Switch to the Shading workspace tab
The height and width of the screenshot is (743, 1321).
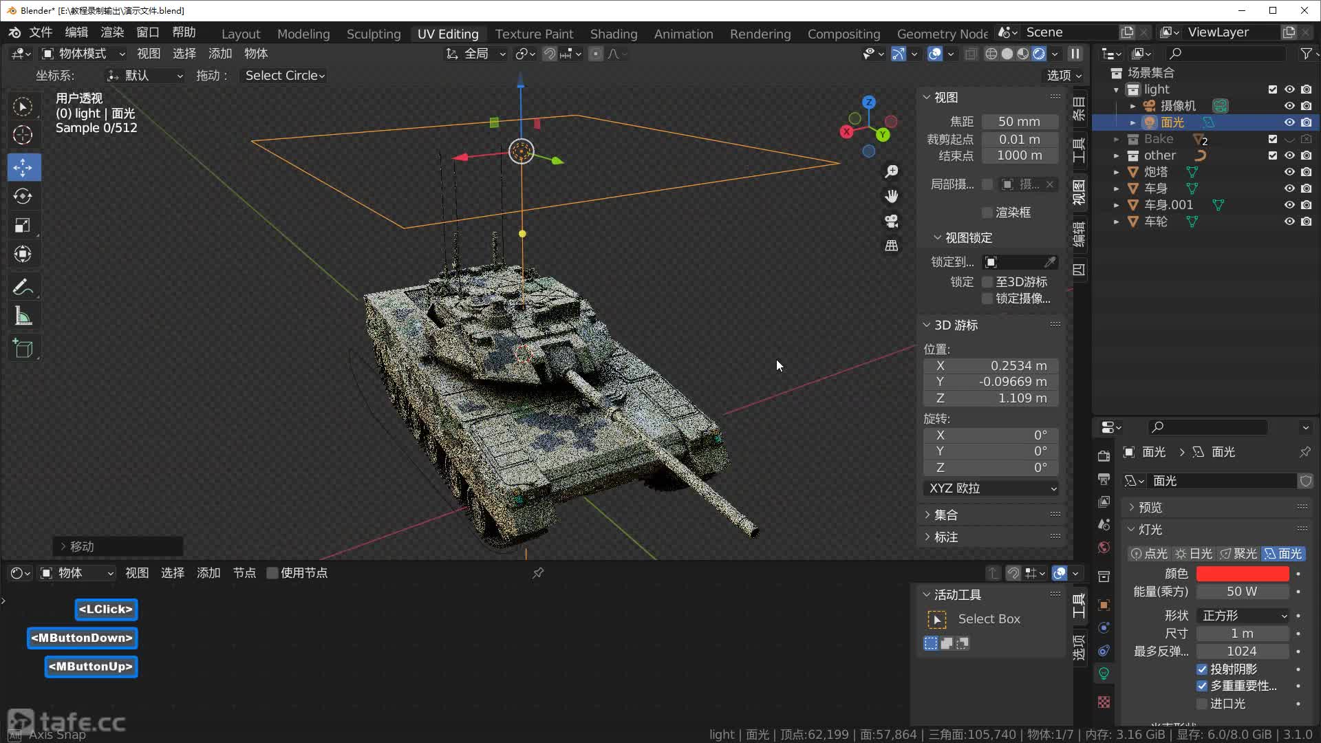(613, 33)
